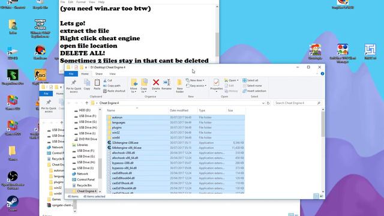
Task: Switch to large icons view via status bar icon
Action: tap(322, 196)
